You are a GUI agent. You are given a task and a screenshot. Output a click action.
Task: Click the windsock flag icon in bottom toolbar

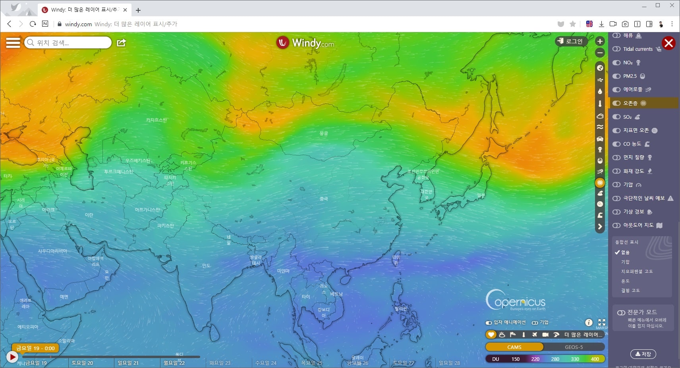[x=513, y=335]
